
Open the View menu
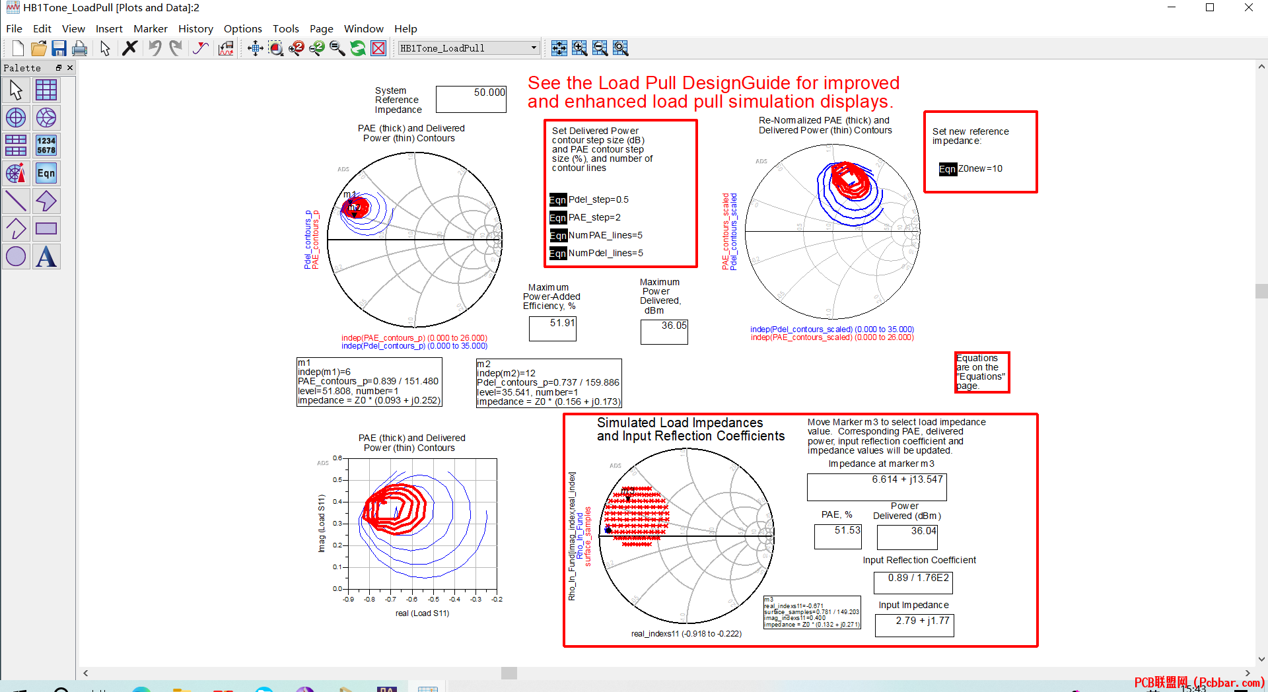(73, 28)
